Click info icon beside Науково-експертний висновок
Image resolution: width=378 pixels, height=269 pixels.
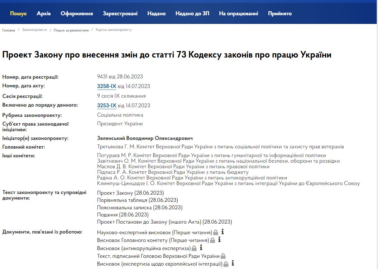coord(223,232)
